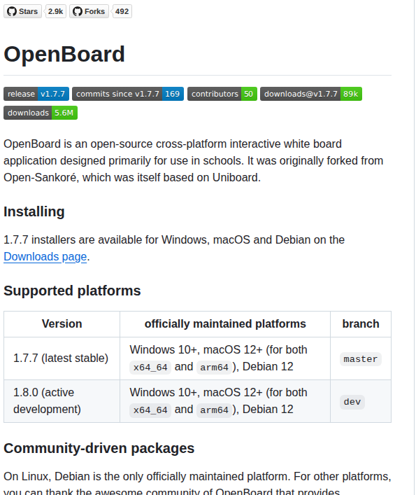Open the 492 forks count
Screen dimensions: 416x495
click(122, 11)
